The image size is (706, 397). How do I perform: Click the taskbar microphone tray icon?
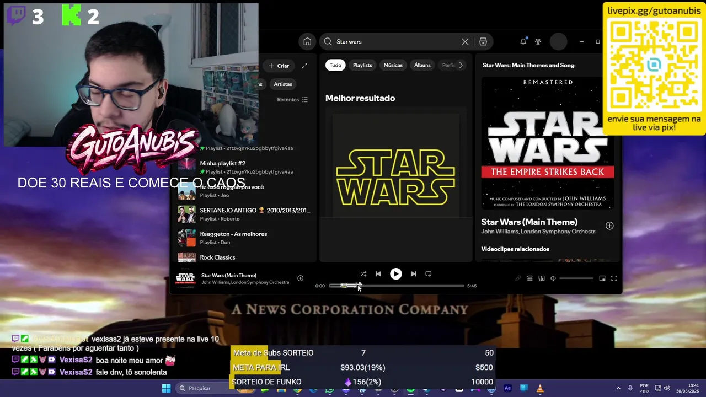(630, 388)
